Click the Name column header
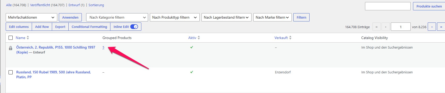The width and height of the screenshot is (445, 93). pos(20,38)
